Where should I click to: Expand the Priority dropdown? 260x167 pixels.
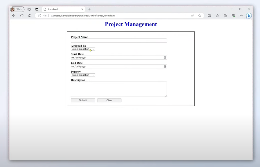pyautogui.click(x=83, y=75)
